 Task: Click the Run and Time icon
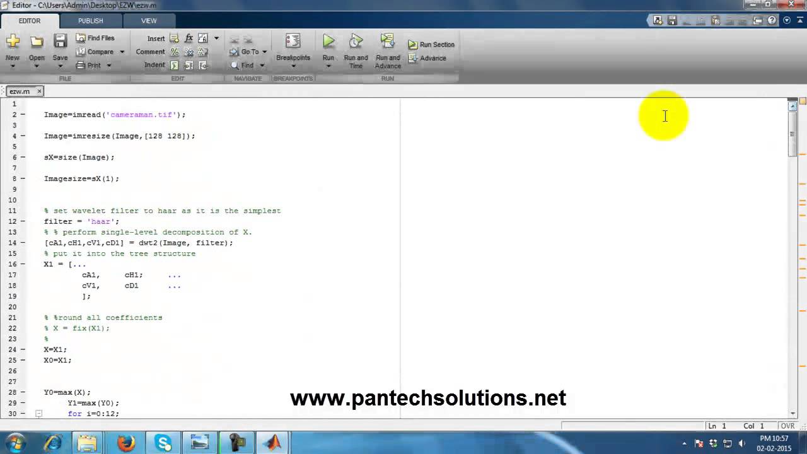[356, 41]
